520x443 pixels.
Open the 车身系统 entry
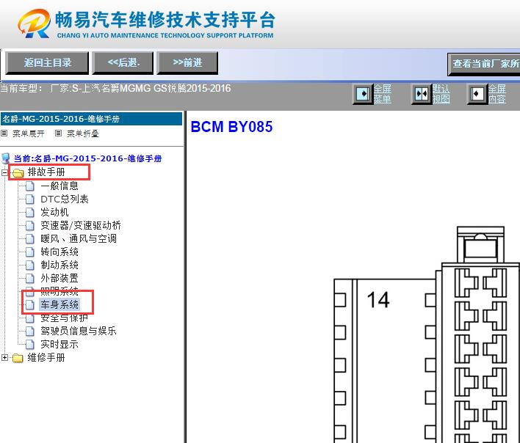(59, 304)
